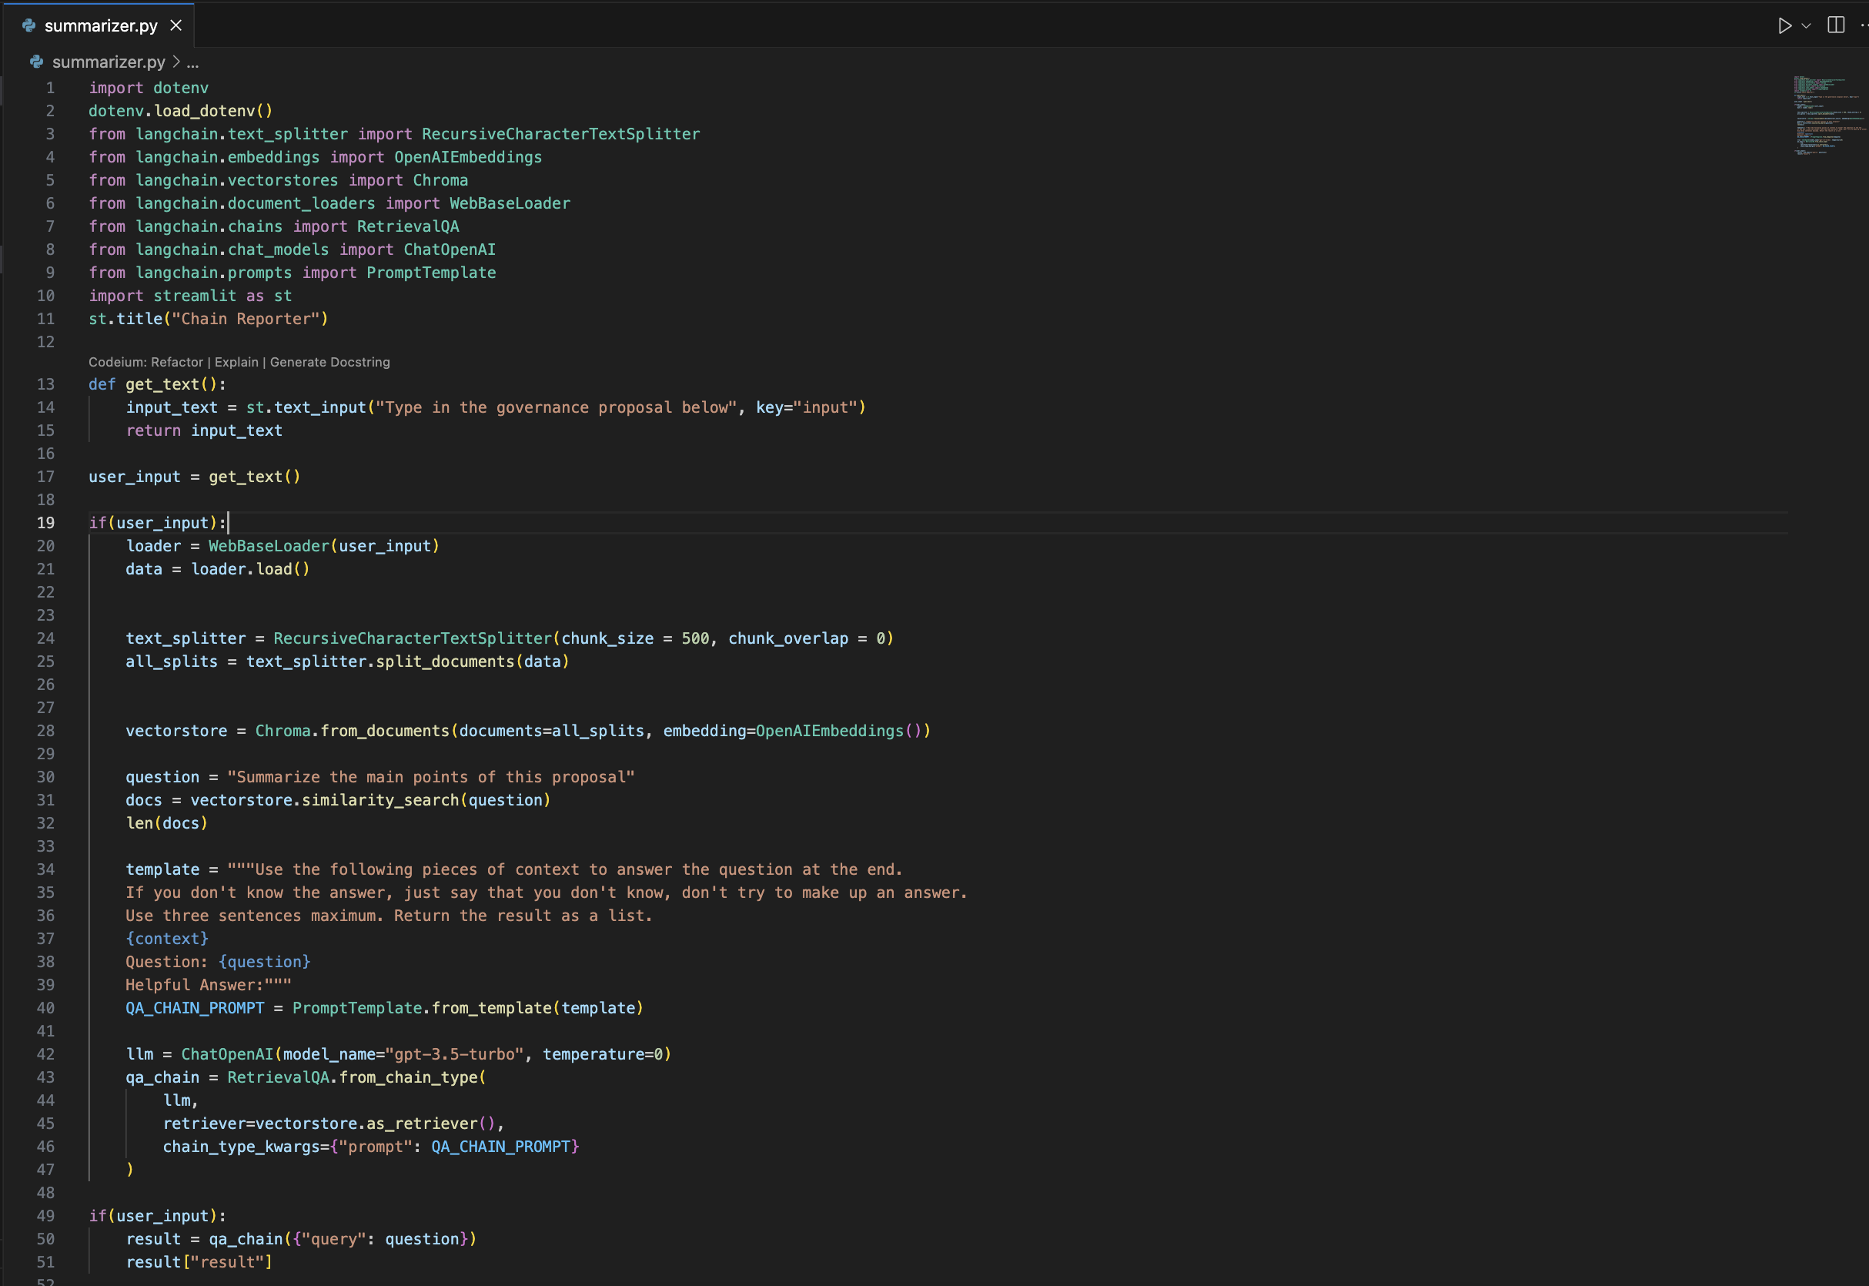Click line number 34 in gutter
This screenshot has width=1869, height=1286.
(46, 869)
